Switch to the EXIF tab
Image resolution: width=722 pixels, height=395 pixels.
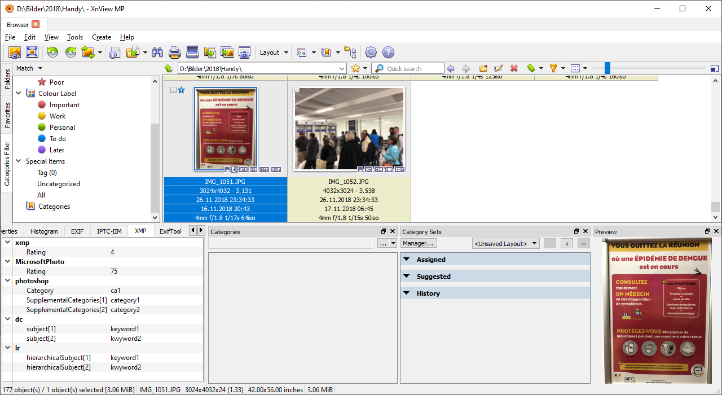(x=77, y=231)
